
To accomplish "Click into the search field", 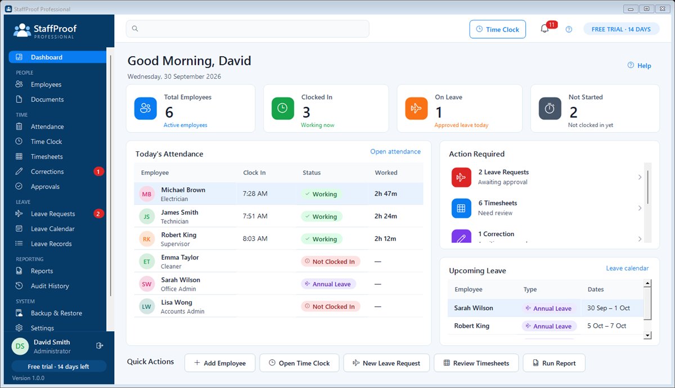I will (x=247, y=29).
